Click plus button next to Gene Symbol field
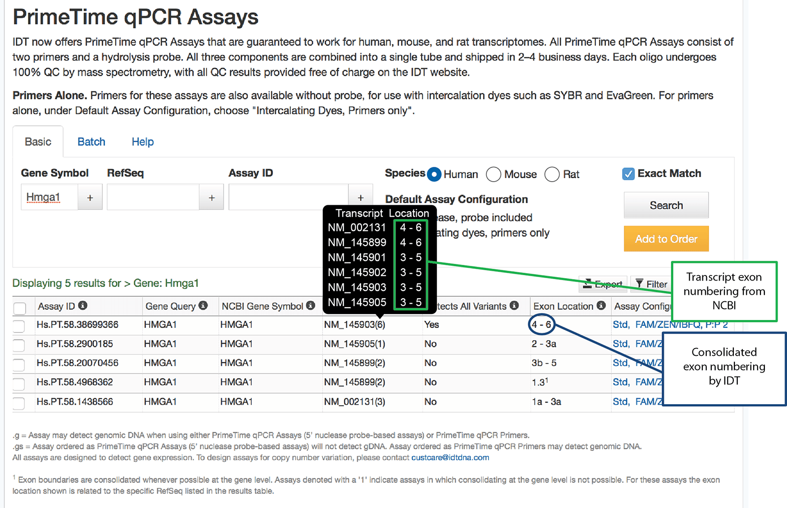This screenshot has height=508, width=787. tap(90, 197)
